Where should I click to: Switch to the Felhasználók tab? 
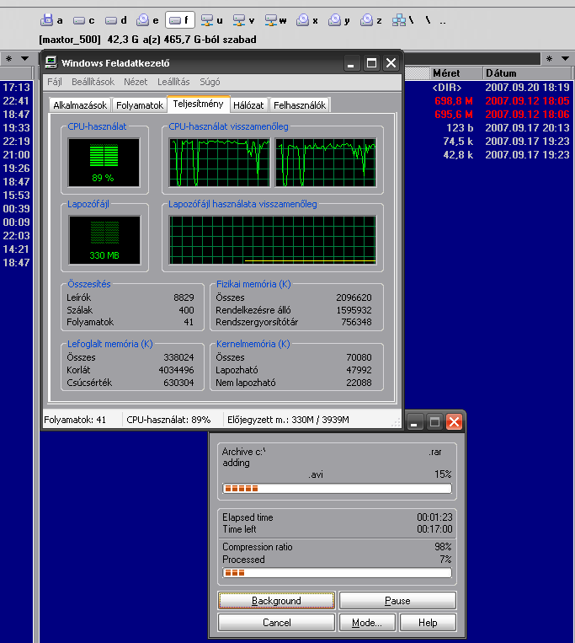300,105
